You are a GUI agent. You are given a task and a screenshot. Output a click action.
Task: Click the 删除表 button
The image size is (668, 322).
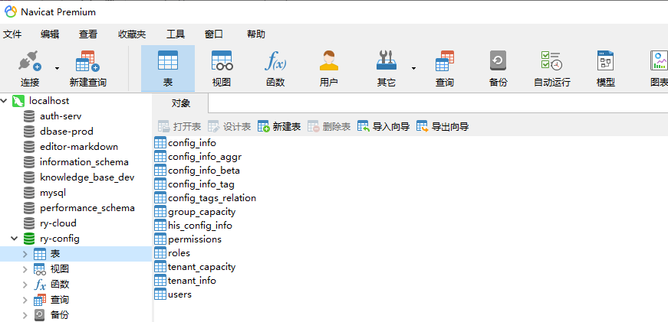(x=329, y=126)
